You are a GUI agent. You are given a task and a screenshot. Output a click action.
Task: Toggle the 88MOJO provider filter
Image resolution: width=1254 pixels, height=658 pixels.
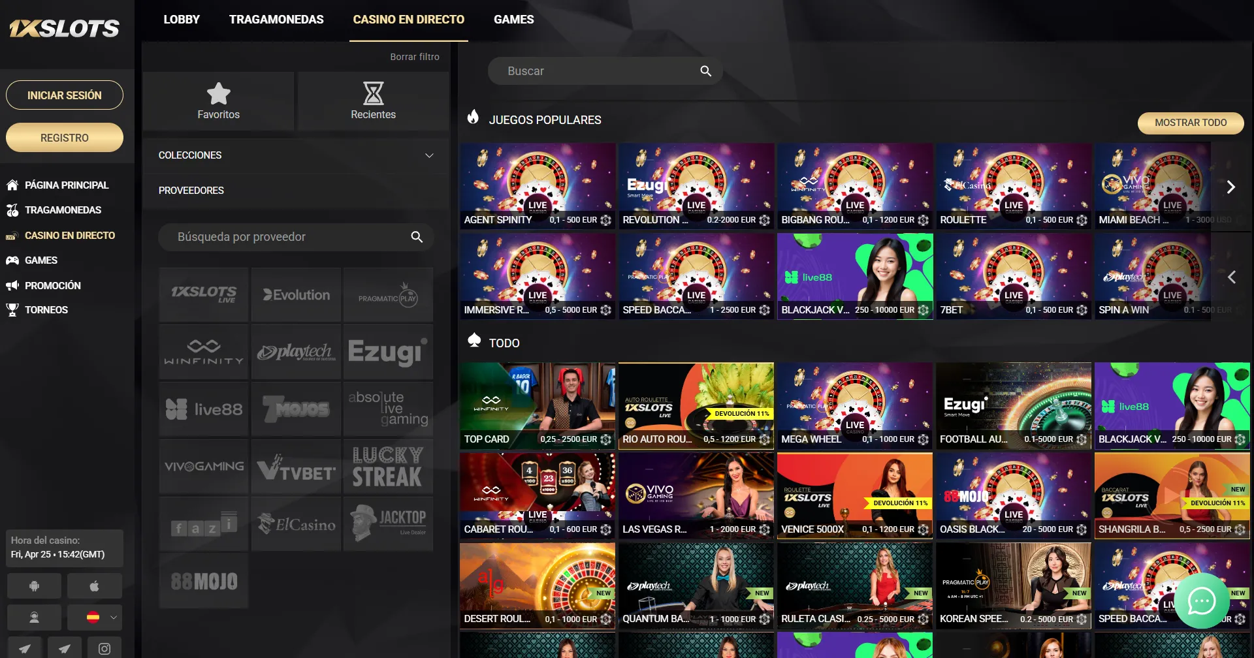click(204, 581)
